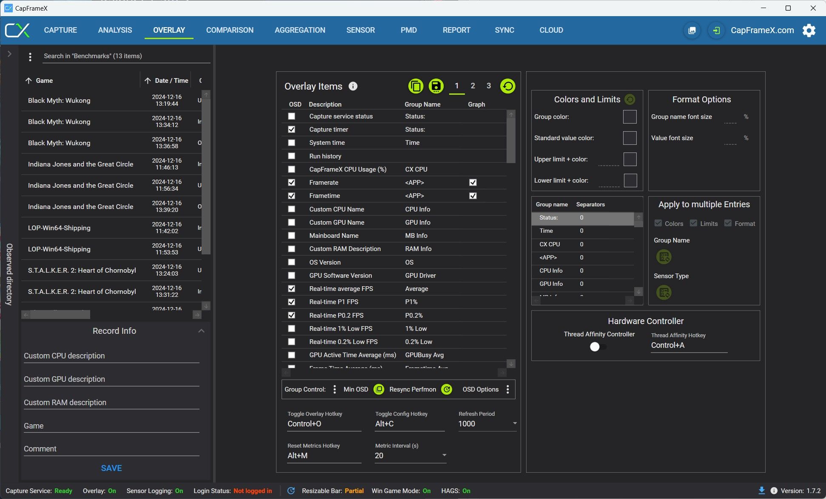The height and width of the screenshot is (499, 826).
Task: Click the download update icon in status bar
Action: point(762,491)
